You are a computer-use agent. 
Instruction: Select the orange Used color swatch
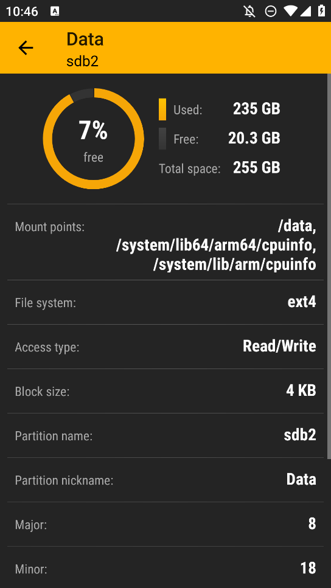162,109
